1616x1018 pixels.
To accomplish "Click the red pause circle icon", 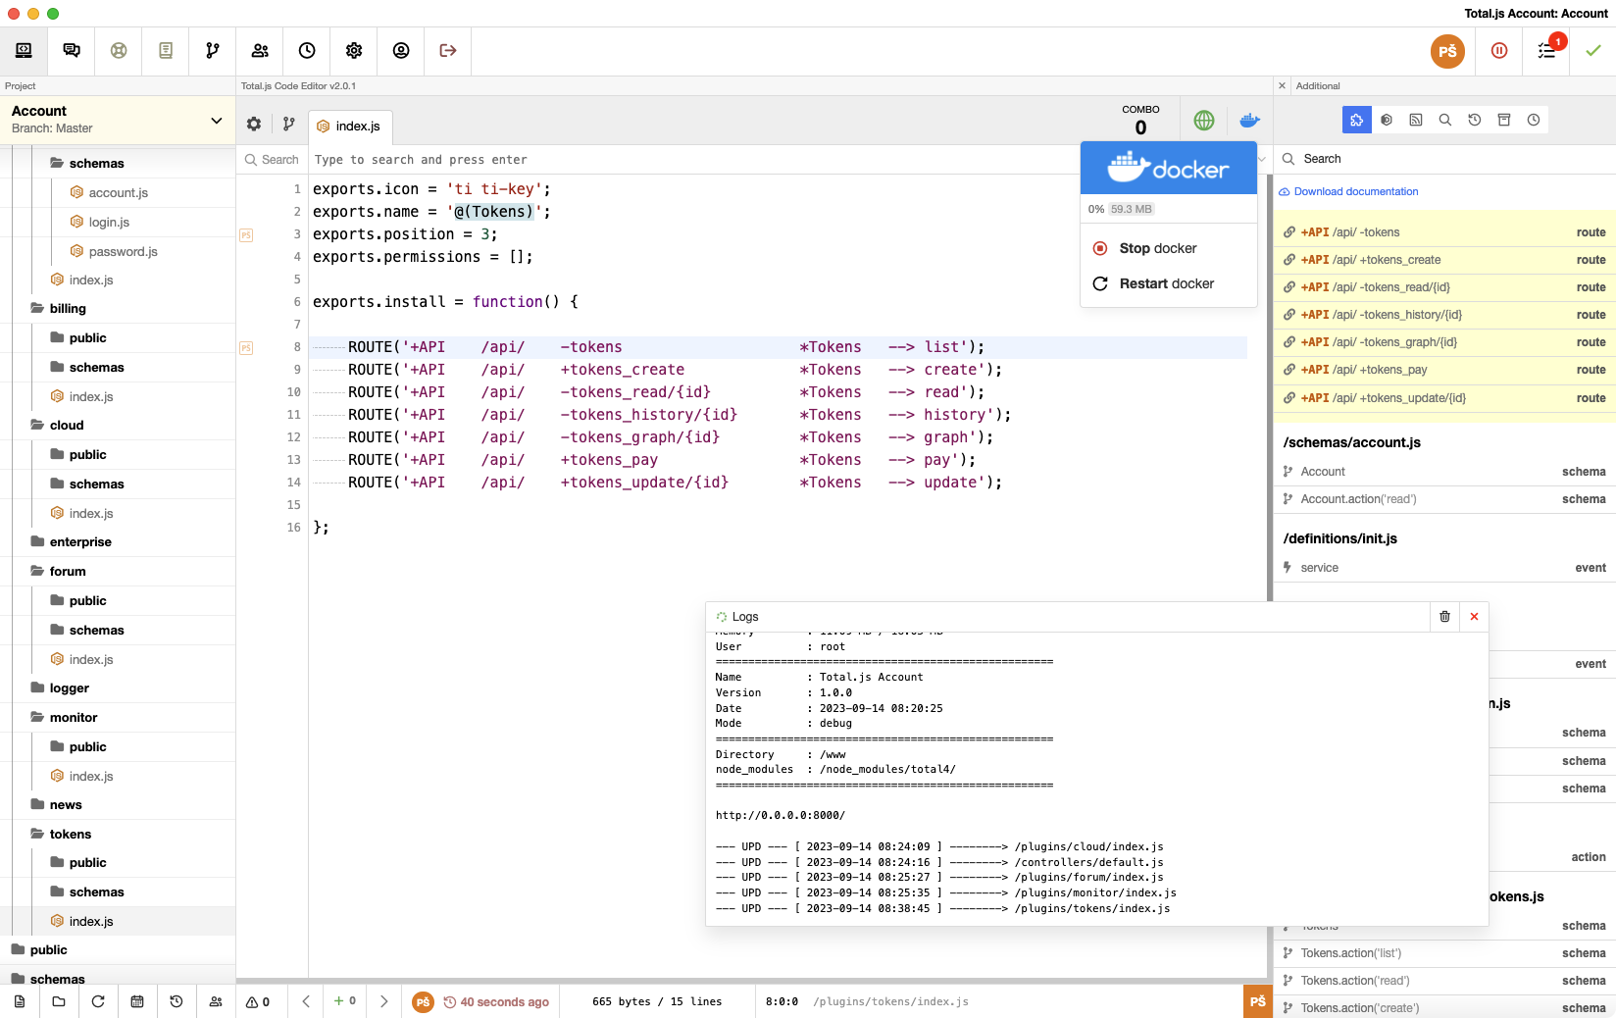I will [x=1499, y=51].
